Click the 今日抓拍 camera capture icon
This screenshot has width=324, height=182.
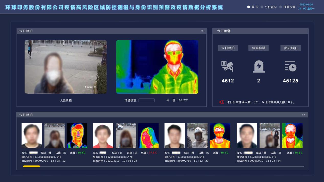(227, 66)
